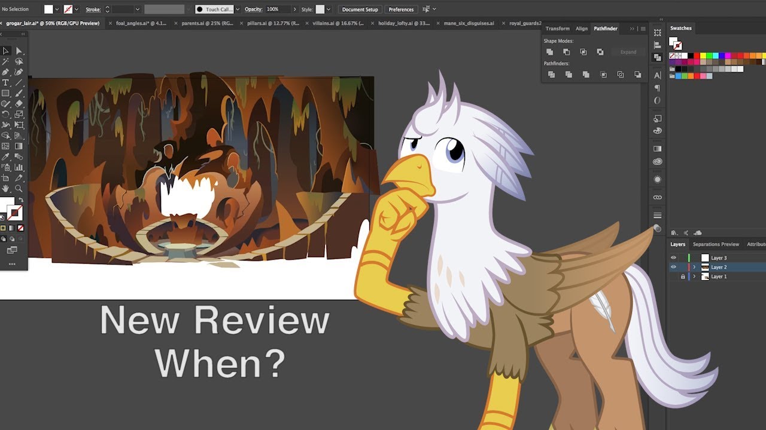Pick the yellow swatch in Swatches panel

tap(703, 56)
